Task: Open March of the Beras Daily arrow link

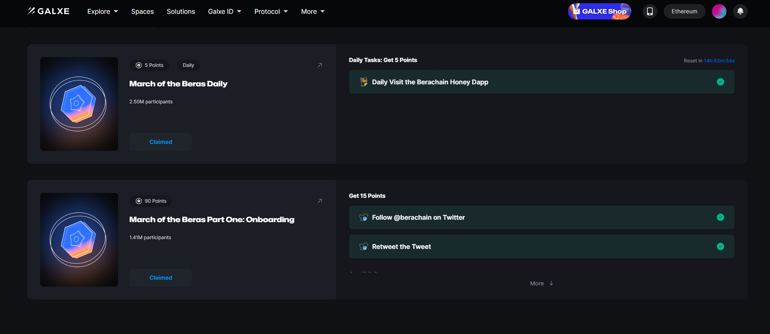Action: pos(320,65)
